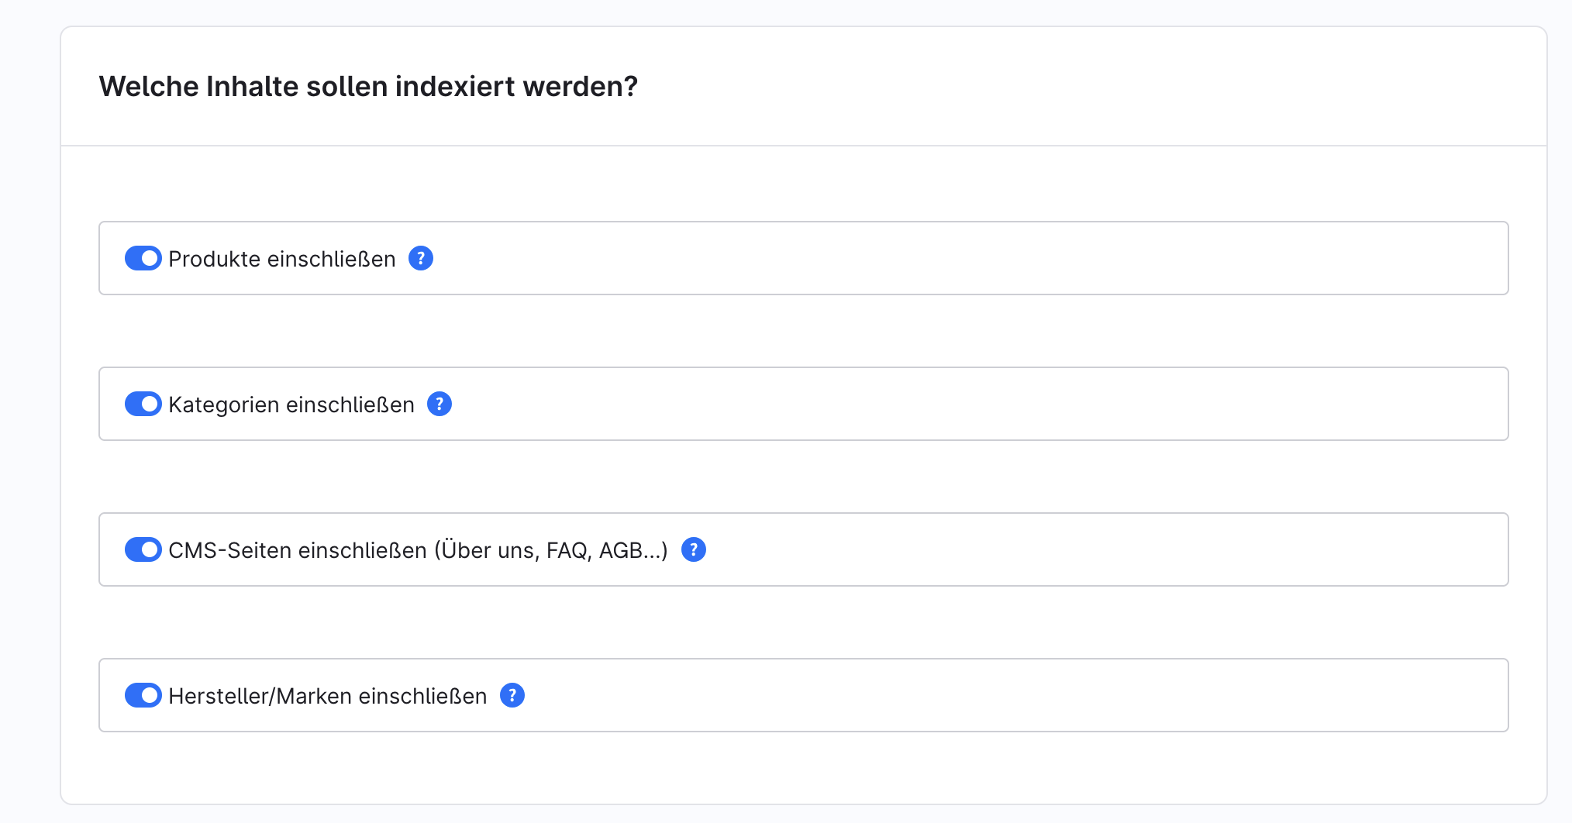The width and height of the screenshot is (1572, 823).
Task: Click blank space in the CMS-Seiten option row
Action: (x=1085, y=549)
